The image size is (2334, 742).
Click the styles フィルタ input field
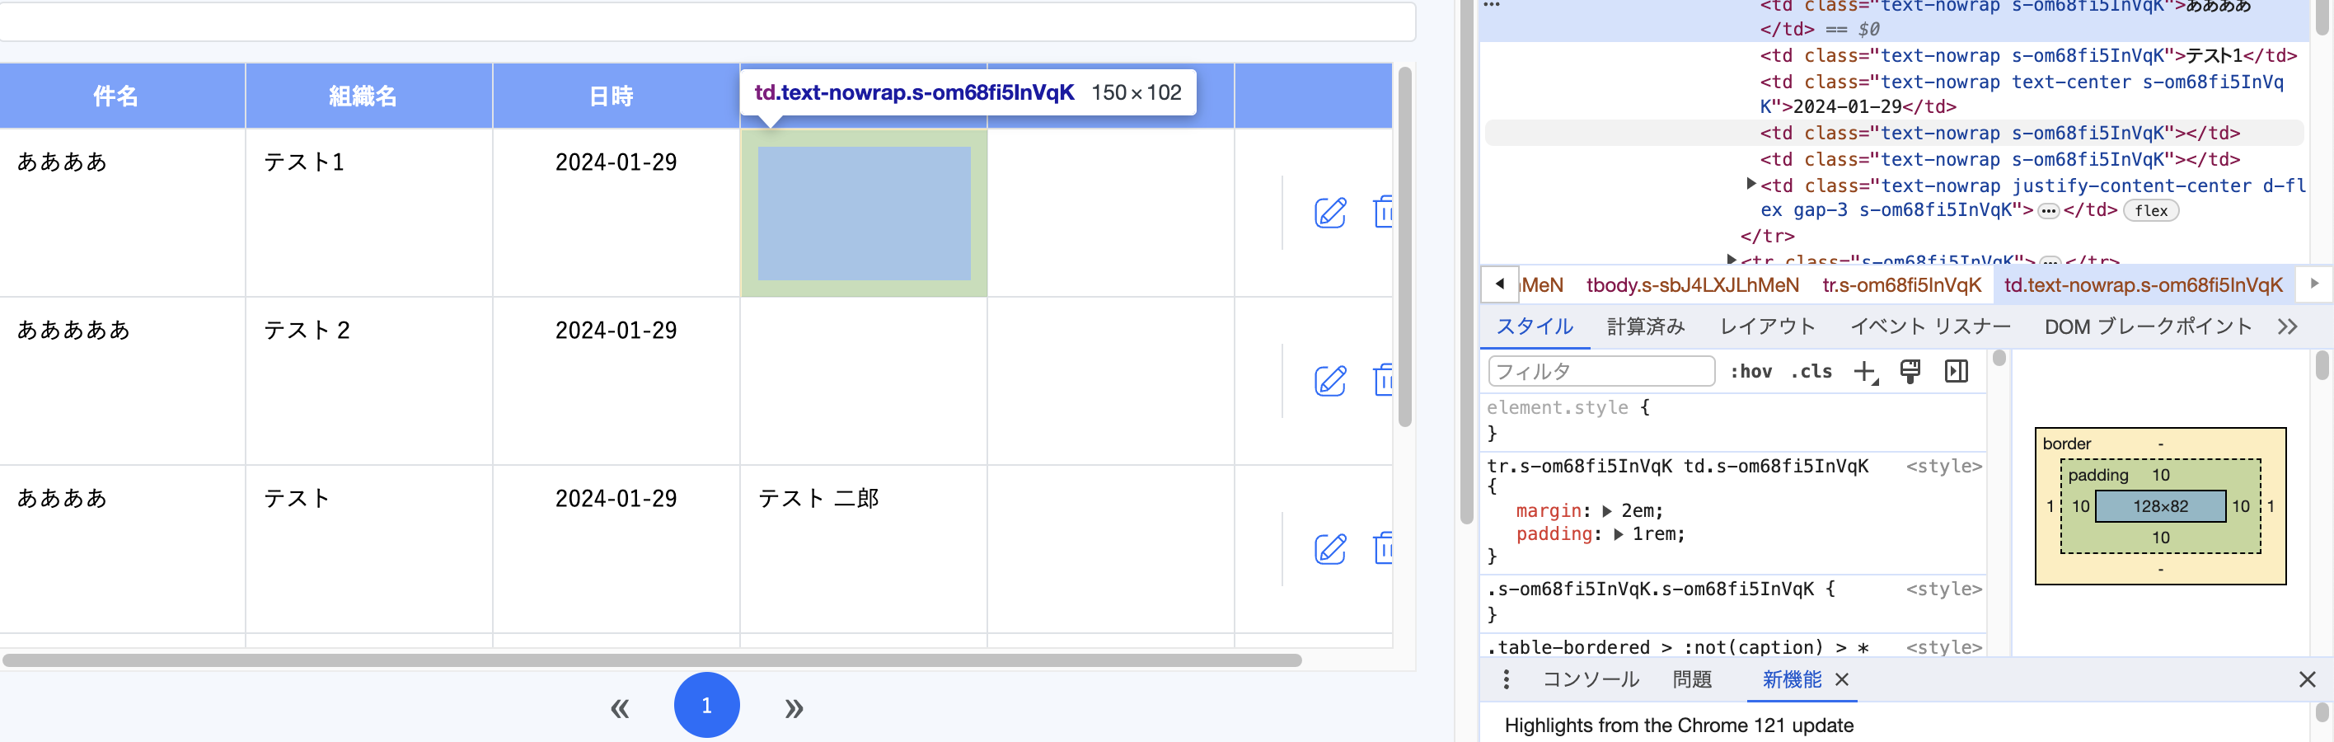point(1601,372)
